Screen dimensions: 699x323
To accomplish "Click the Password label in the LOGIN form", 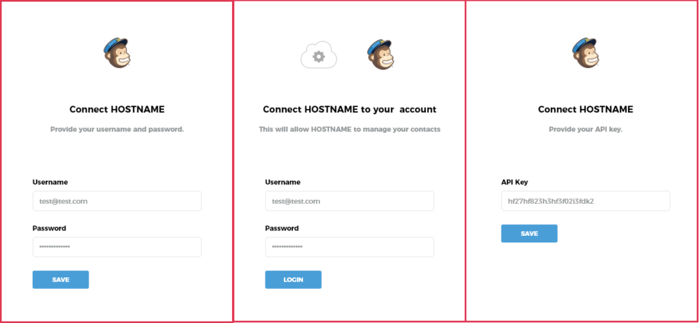I will pos(282,228).
